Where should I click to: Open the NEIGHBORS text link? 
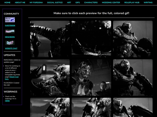(x=10, y=37)
